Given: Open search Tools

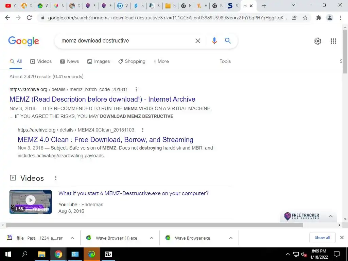Looking at the screenshot, I should tap(225, 62).
